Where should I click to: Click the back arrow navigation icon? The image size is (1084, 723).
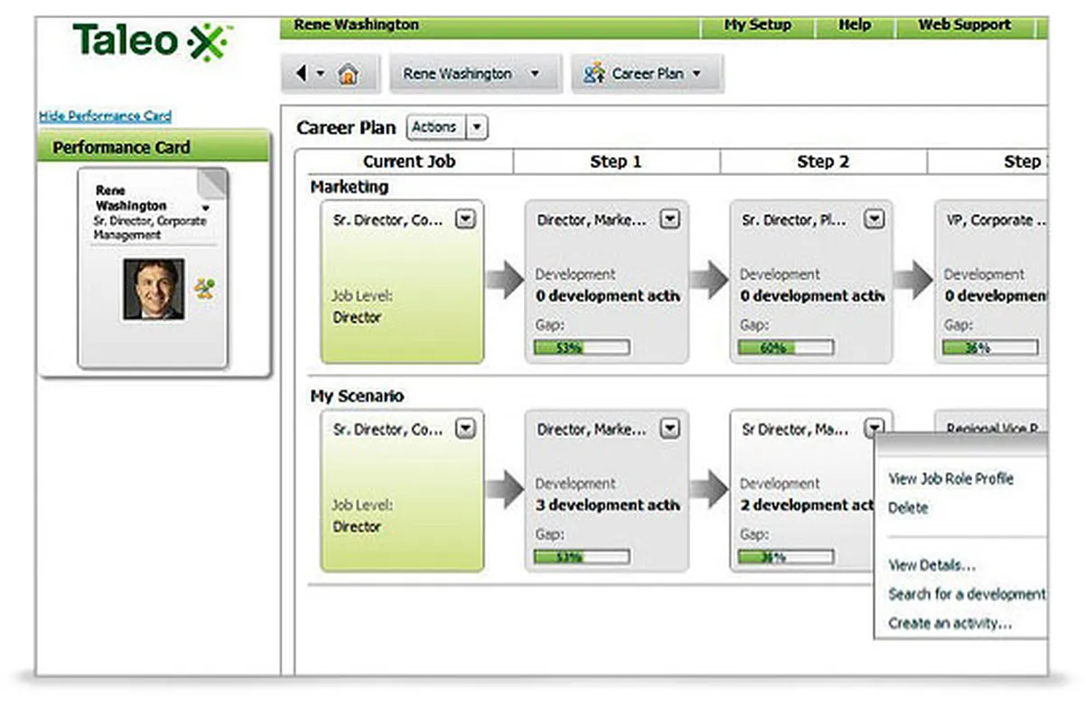point(302,74)
